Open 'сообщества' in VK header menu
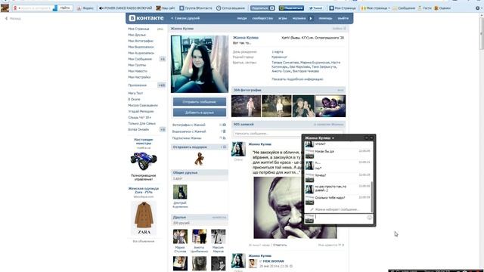The image size is (484, 272). point(262,18)
